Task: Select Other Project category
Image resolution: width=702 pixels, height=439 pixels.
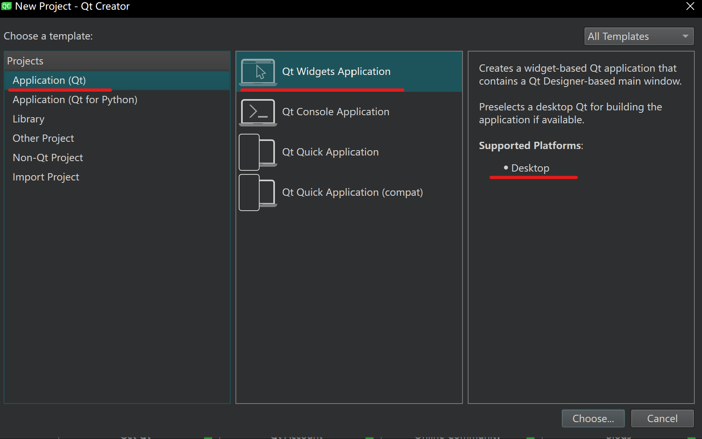Action: 43,138
